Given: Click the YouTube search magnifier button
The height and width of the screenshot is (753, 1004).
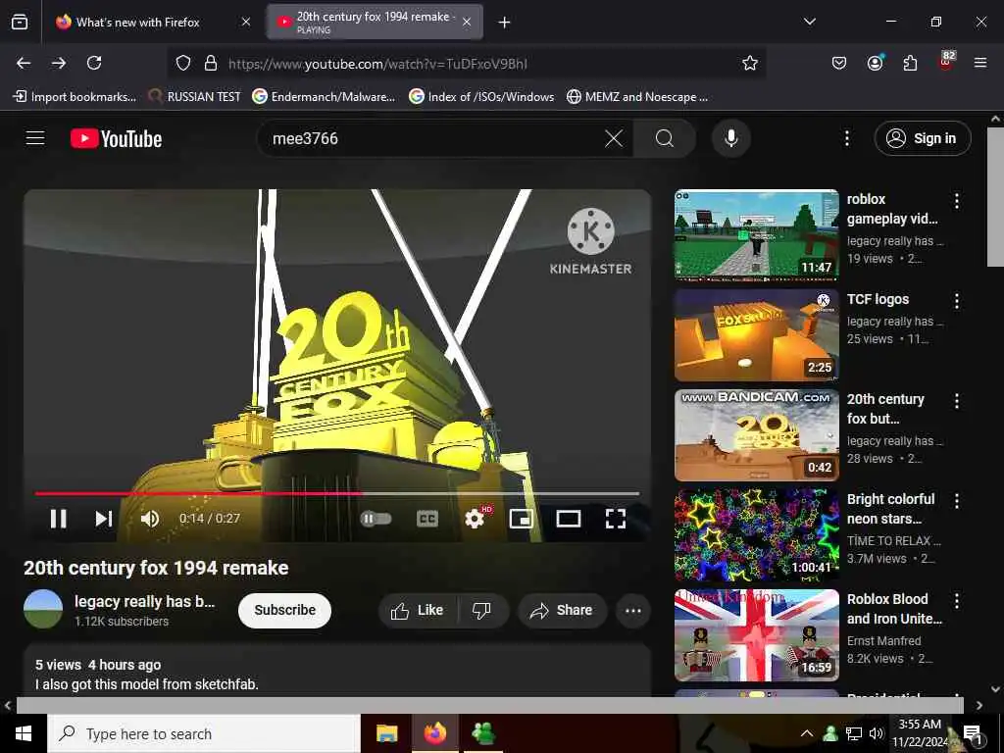Looking at the screenshot, I should [x=665, y=138].
